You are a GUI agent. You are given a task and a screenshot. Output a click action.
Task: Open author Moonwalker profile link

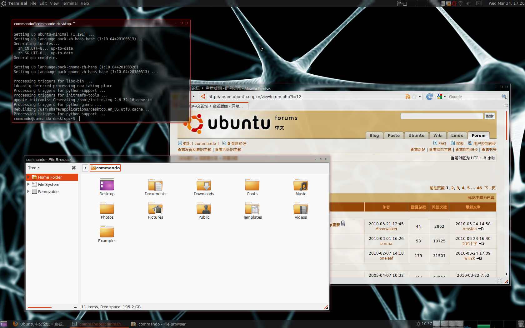386,229
